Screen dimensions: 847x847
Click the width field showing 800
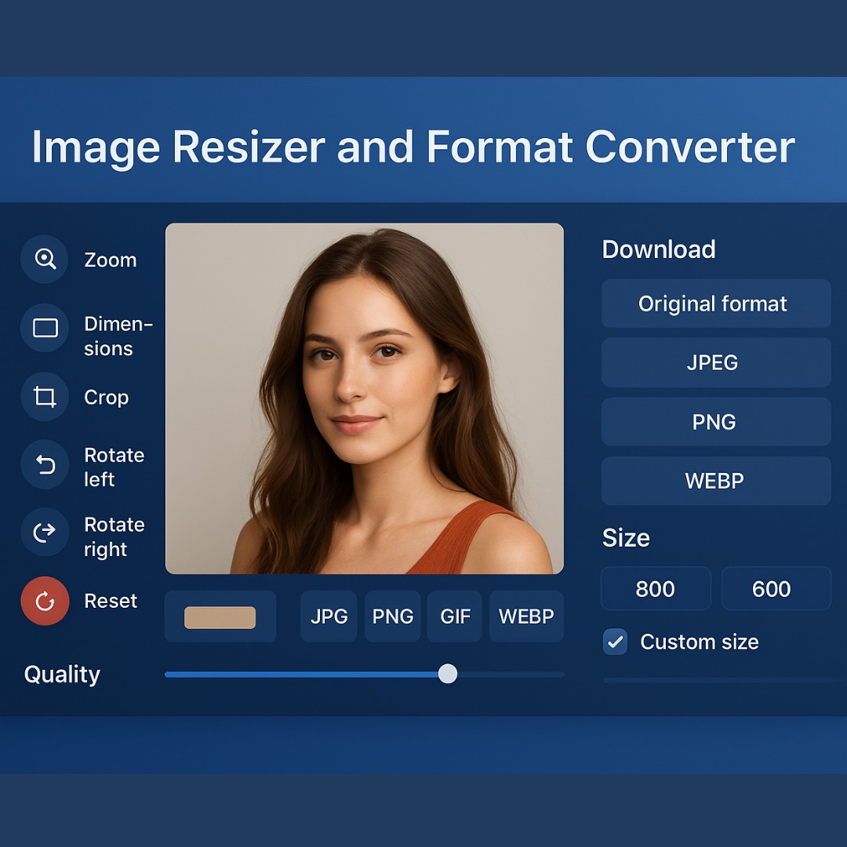(x=656, y=588)
